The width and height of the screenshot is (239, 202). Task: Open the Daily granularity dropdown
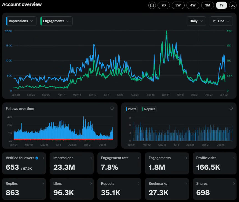coord(196,21)
